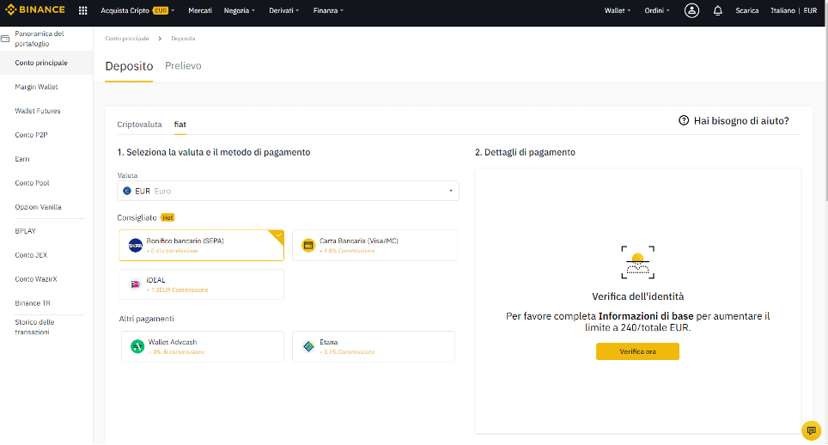Select Bonifico bancario (SEPA) payment option
828x445 pixels.
201,246
